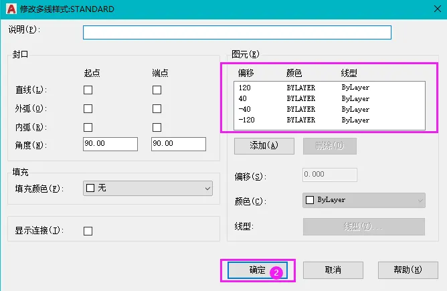447x291 pixels.
Task: Select the element row with offset 120
Action: tap(329, 88)
